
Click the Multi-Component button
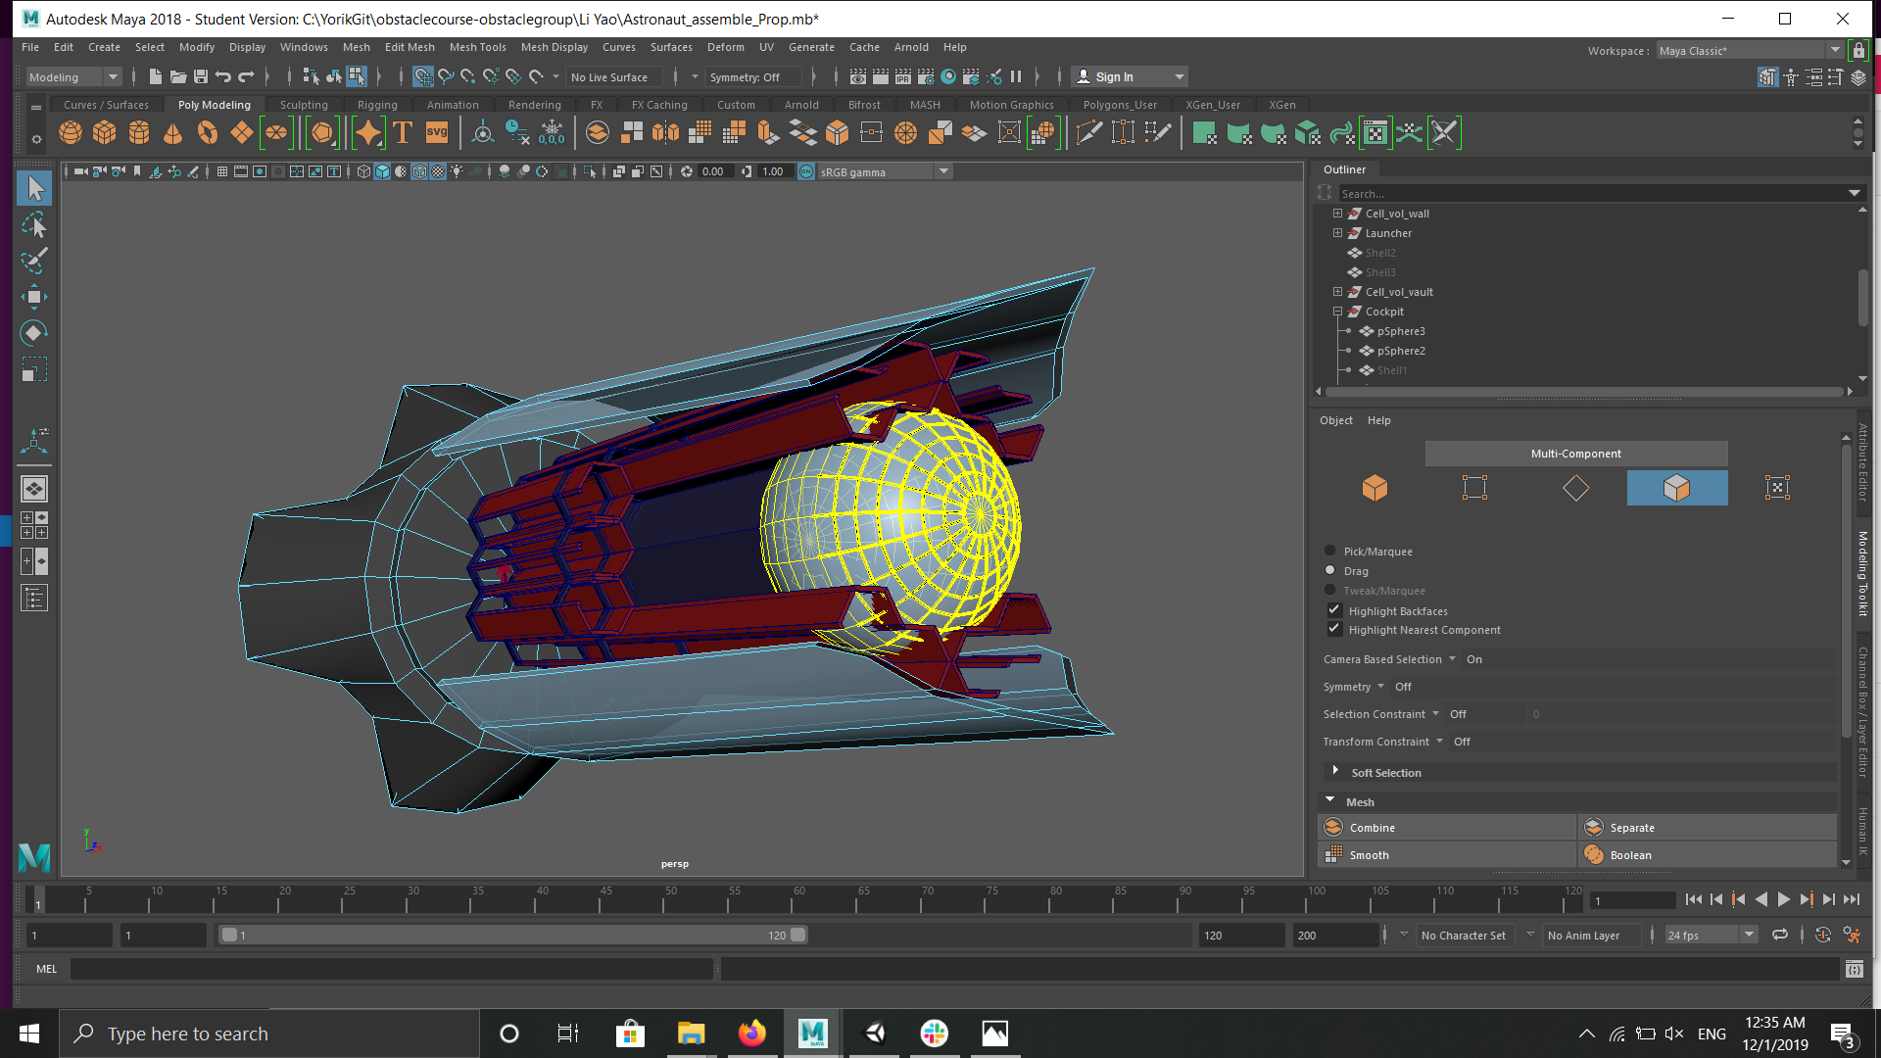pos(1575,454)
